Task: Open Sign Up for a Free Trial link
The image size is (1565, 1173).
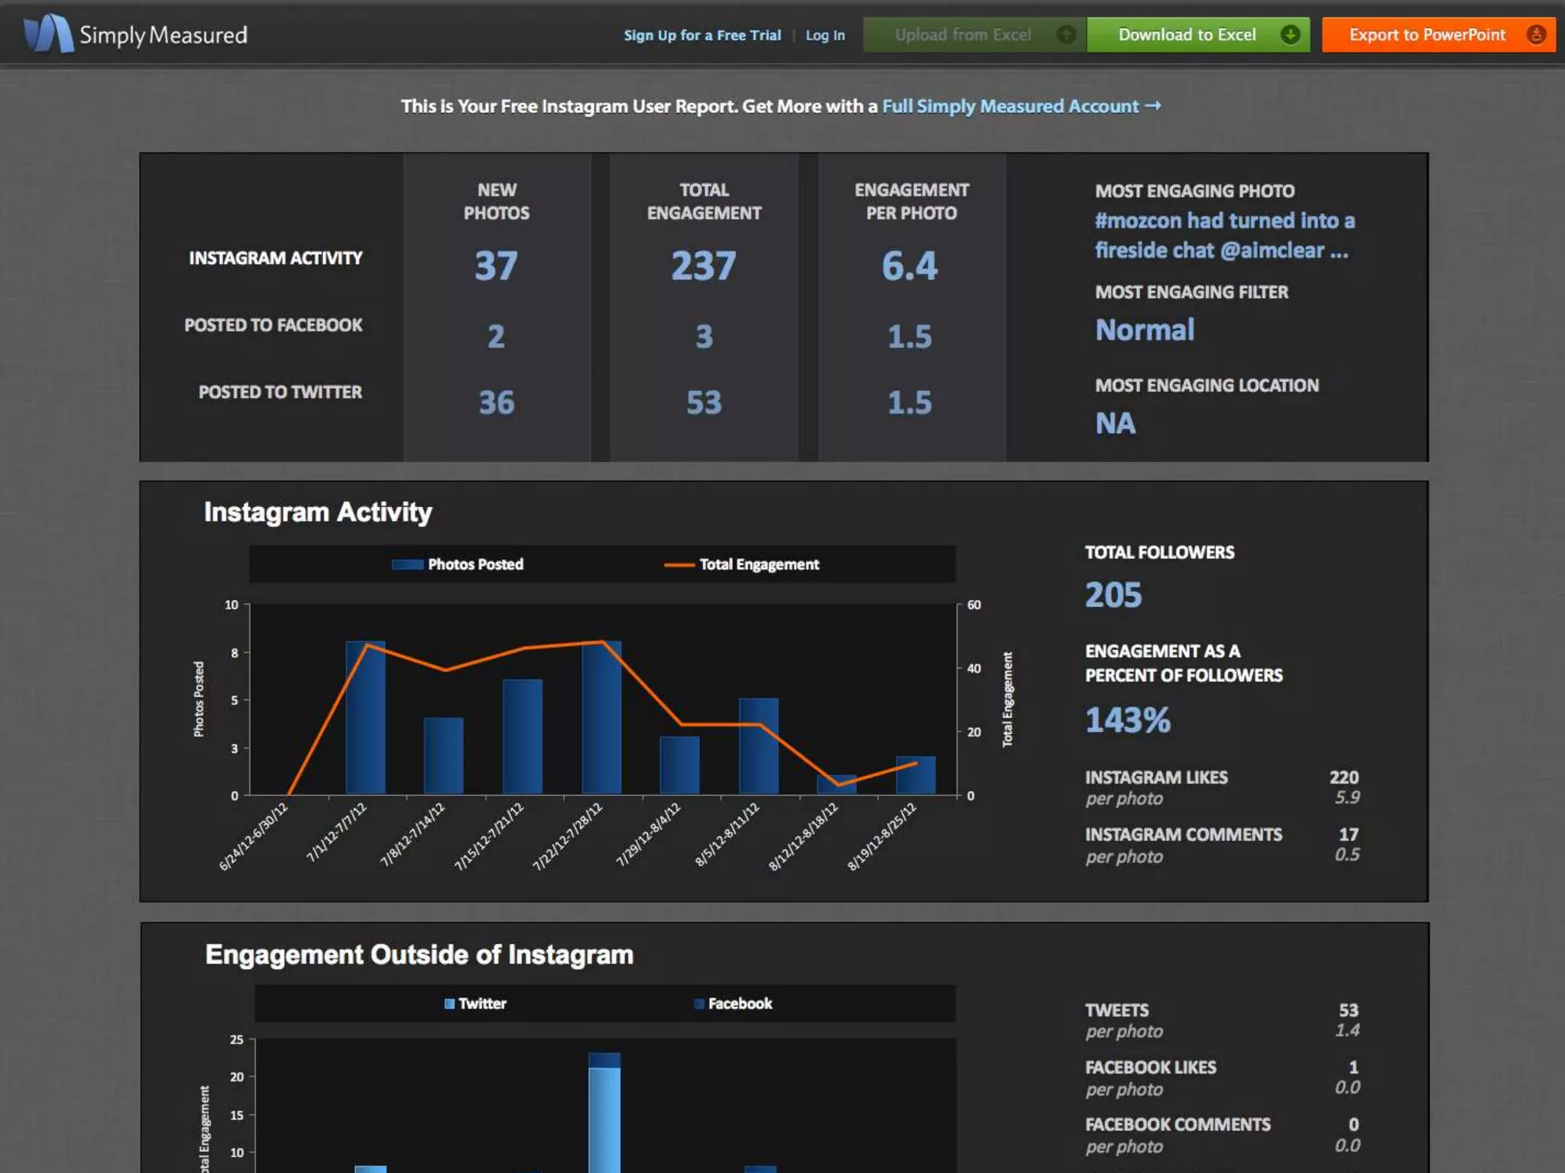Action: tap(701, 35)
